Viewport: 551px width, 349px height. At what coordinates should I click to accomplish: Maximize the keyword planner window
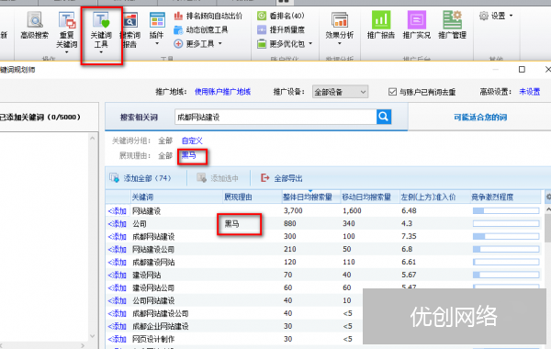(522, 70)
